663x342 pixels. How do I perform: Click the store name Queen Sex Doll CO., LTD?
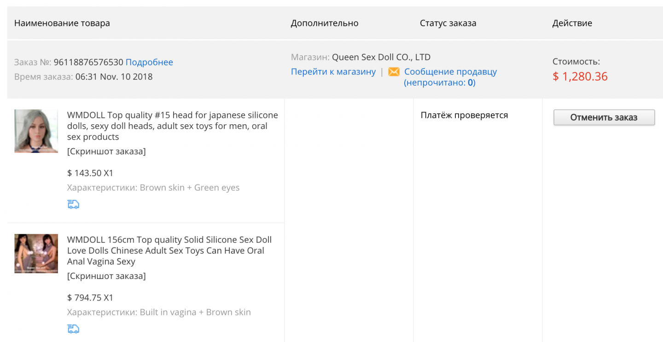coord(381,58)
